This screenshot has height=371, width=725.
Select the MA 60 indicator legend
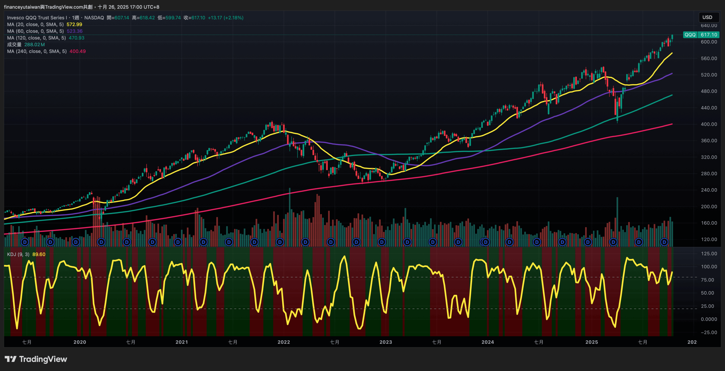(35, 31)
